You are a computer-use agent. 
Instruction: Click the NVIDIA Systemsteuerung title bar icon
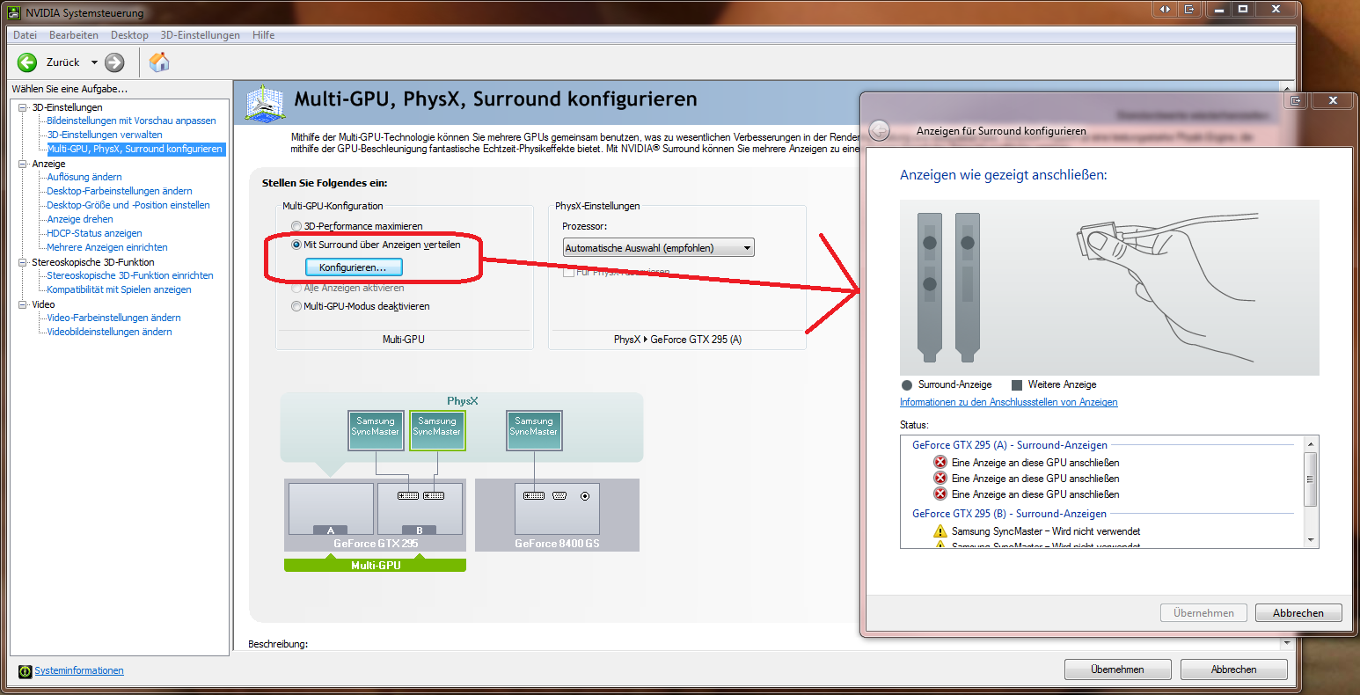(x=13, y=13)
